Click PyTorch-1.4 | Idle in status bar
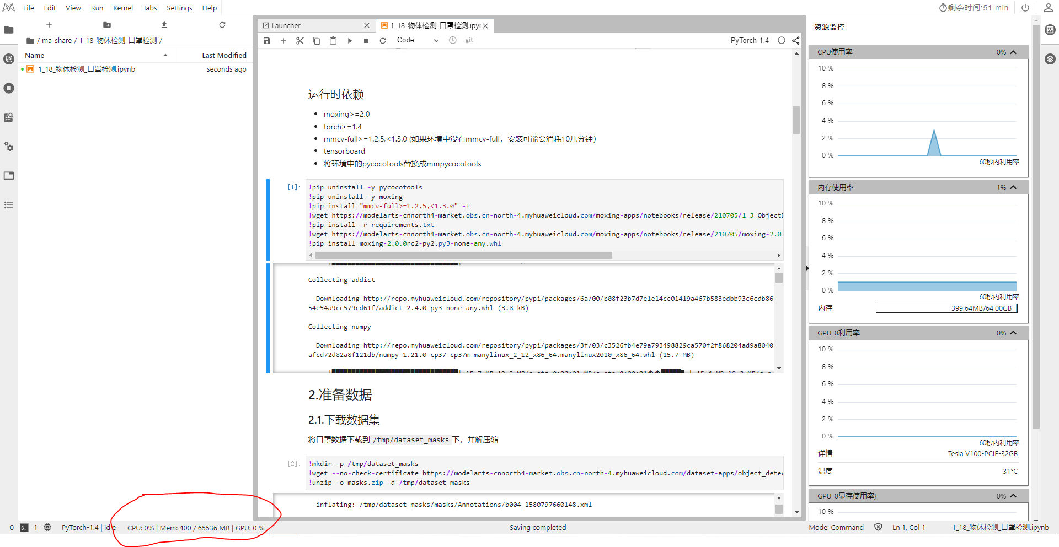Viewport: 1059px width, 547px height. coord(89,528)
